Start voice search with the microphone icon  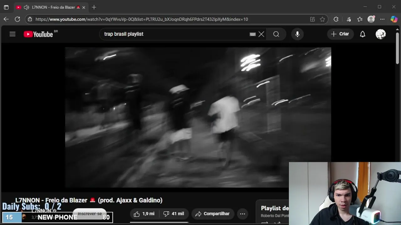tap(297, 34)
